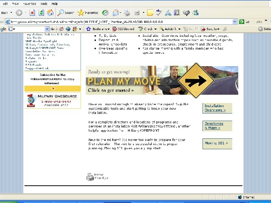Click the Edit with Word icon
This screenshot has height=203, width=271.
pyautogui.click(x=137, y=13)
